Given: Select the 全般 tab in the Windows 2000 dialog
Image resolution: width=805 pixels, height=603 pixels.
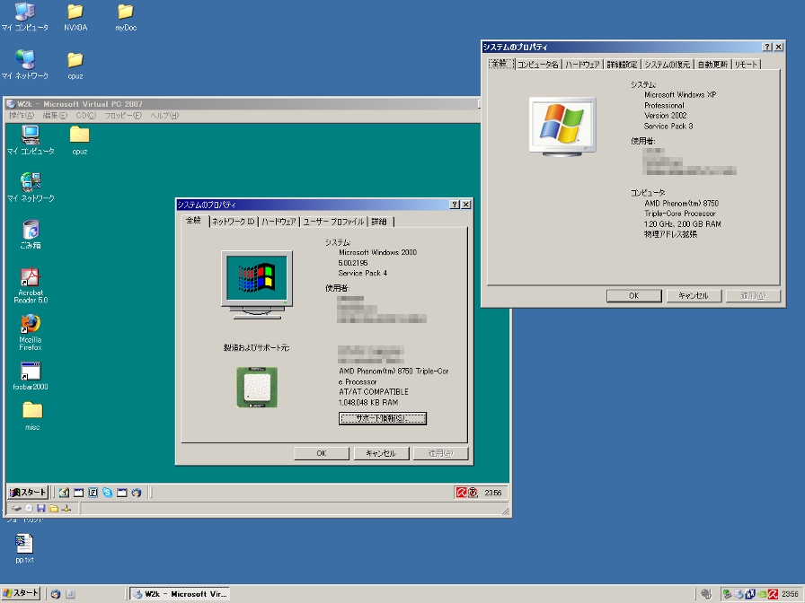Looking at the screenshot, I should [x=194, y=221].
